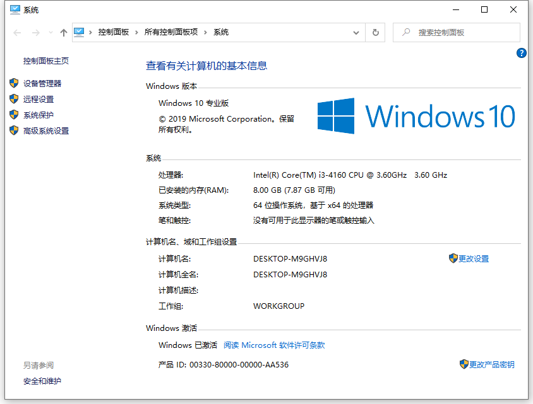Image resolution: width=533 pixels, height=404 pixels.
Task: Open the recent locations dropdown arrow
Action: [51, 33]
